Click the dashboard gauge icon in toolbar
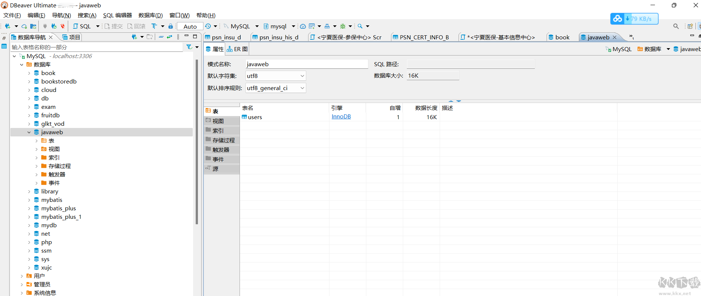This screenshot has height=296, width=701. (303, 26)
